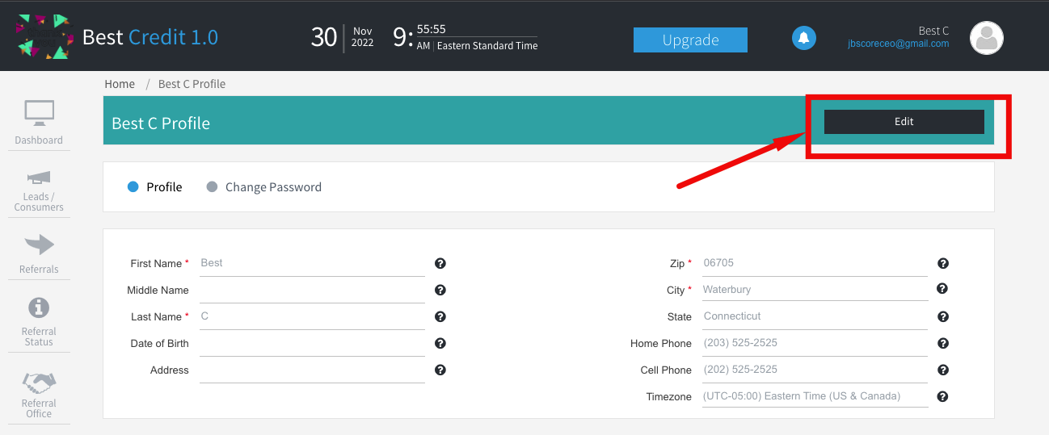Click the Middle Name input field
The width and height of the screenshot is (1049, 435).
pos(312,290)
